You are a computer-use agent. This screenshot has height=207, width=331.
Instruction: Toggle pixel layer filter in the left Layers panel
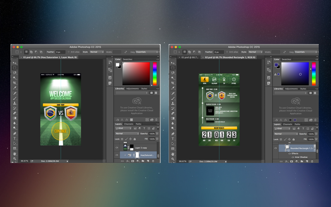[135, 128]
